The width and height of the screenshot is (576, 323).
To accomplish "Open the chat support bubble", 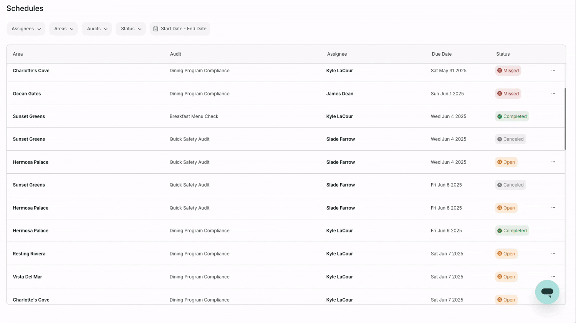I will tap(547, 292).
